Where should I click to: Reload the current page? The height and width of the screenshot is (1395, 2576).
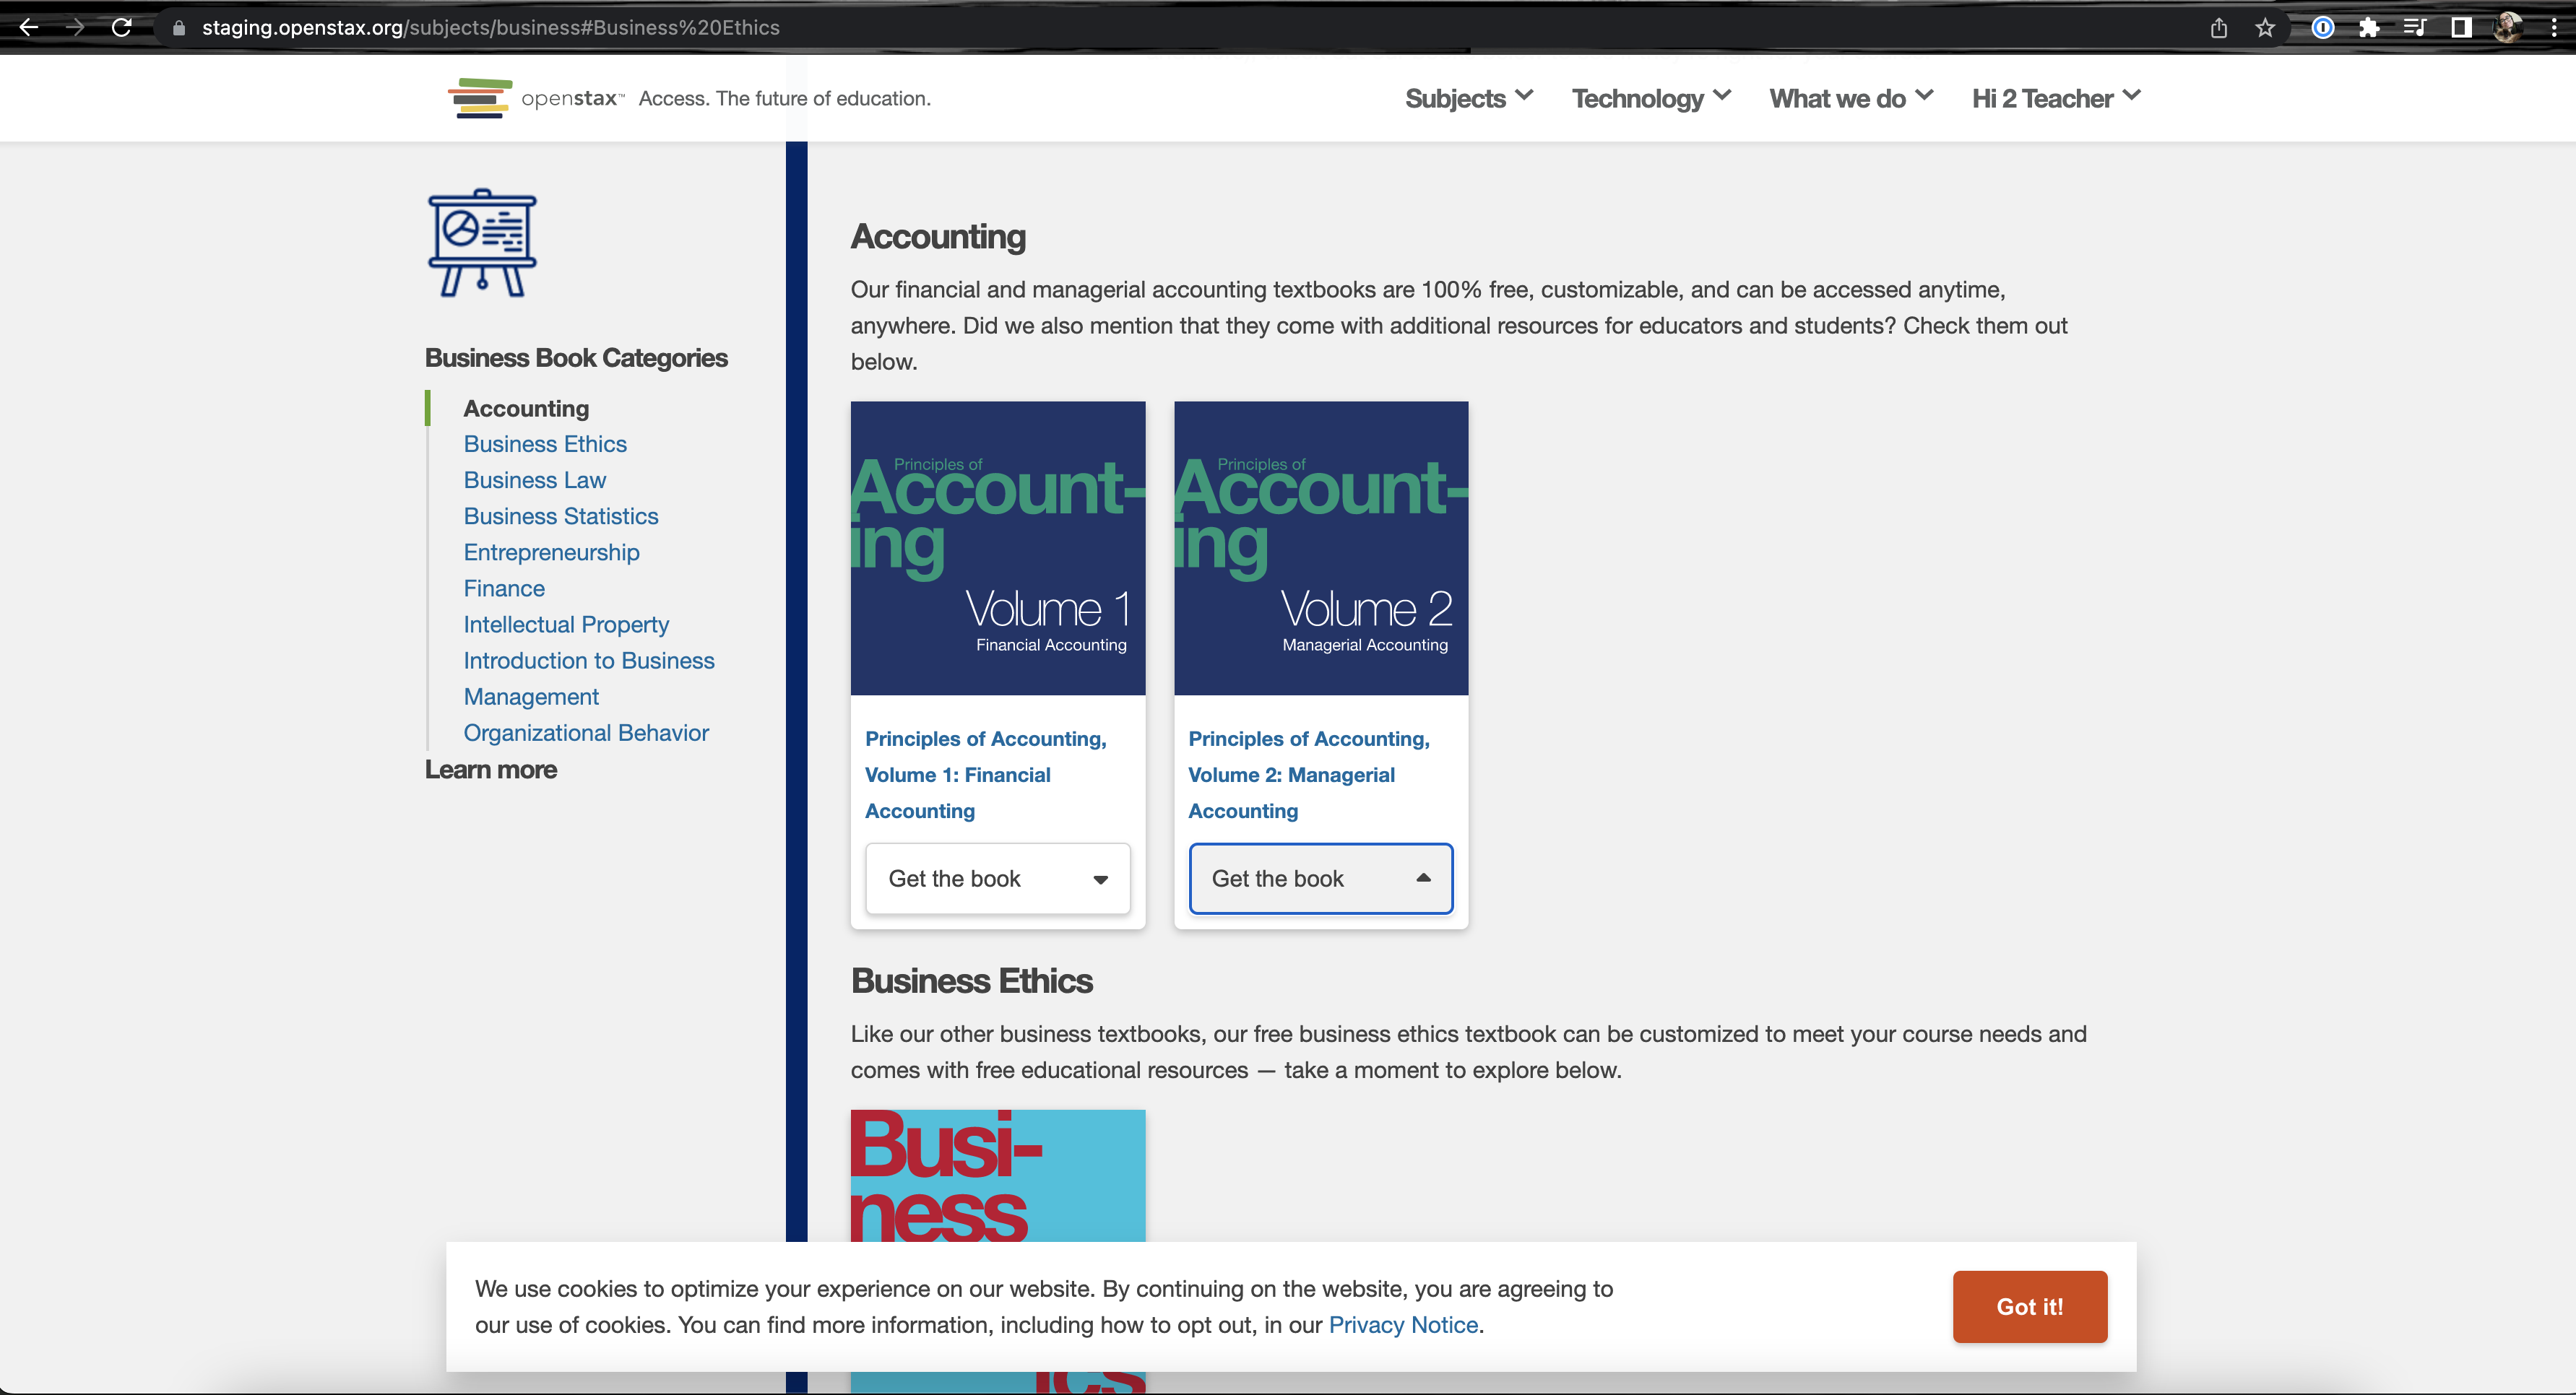pos(121,27)
